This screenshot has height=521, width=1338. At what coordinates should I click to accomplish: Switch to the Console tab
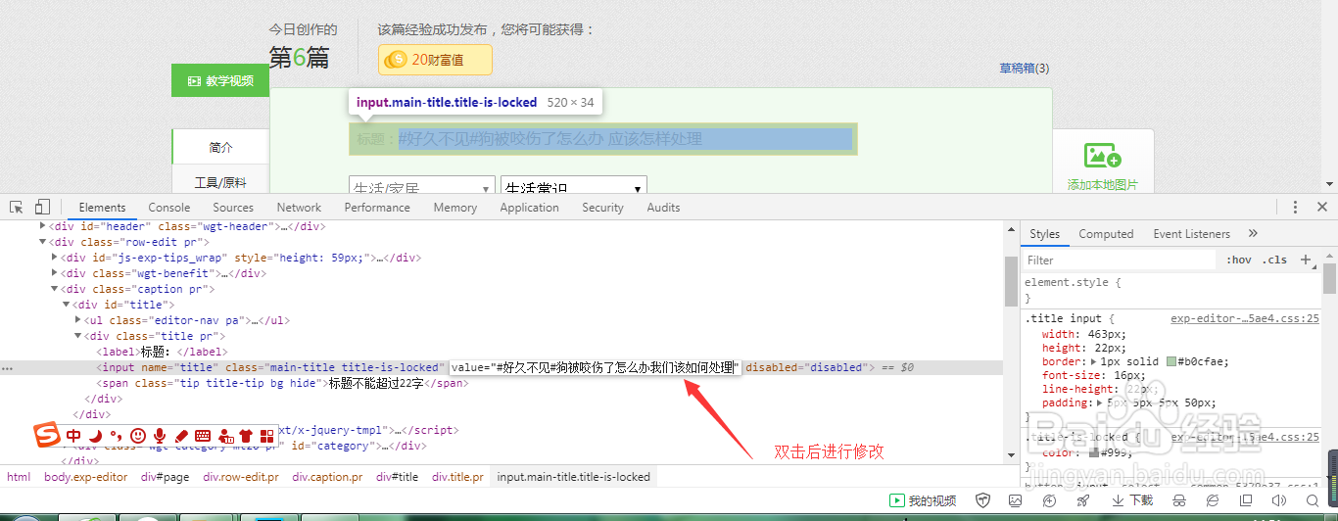(x=169, y=208)
